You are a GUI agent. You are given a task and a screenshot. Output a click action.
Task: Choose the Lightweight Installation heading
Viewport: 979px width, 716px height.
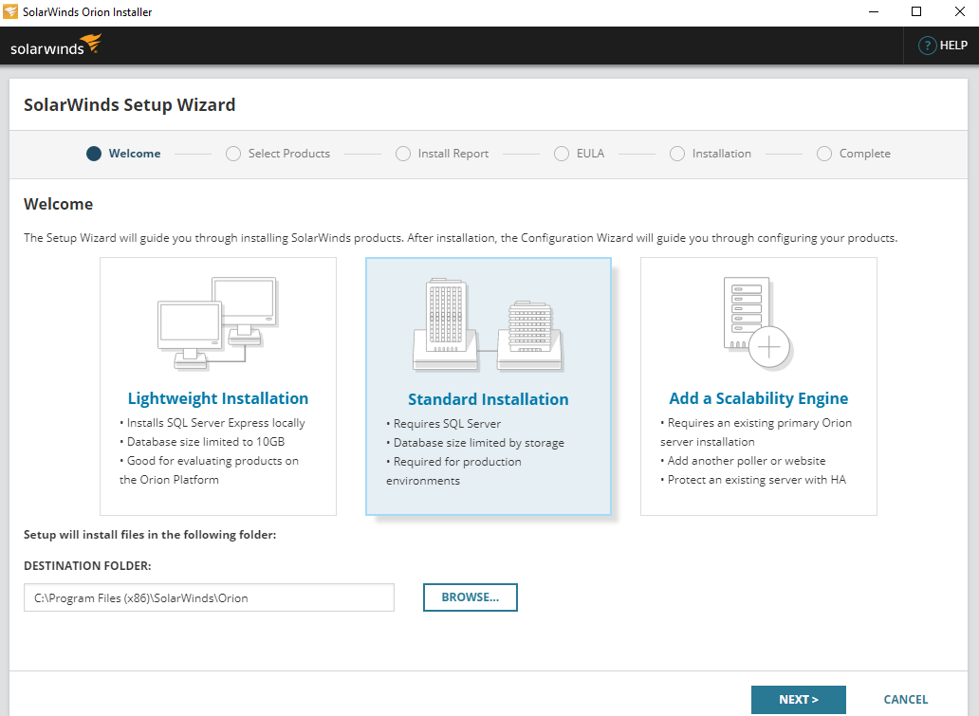click(x=218, y=398)
